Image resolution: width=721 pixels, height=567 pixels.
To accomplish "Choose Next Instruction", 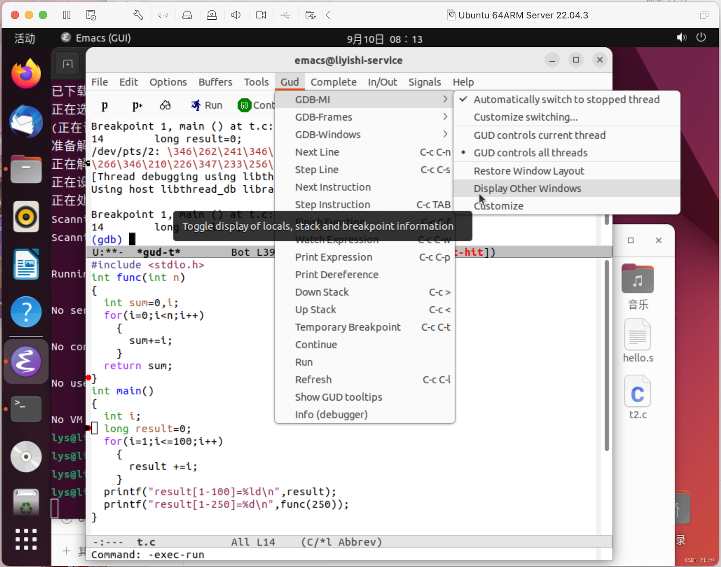I will 364,187.
